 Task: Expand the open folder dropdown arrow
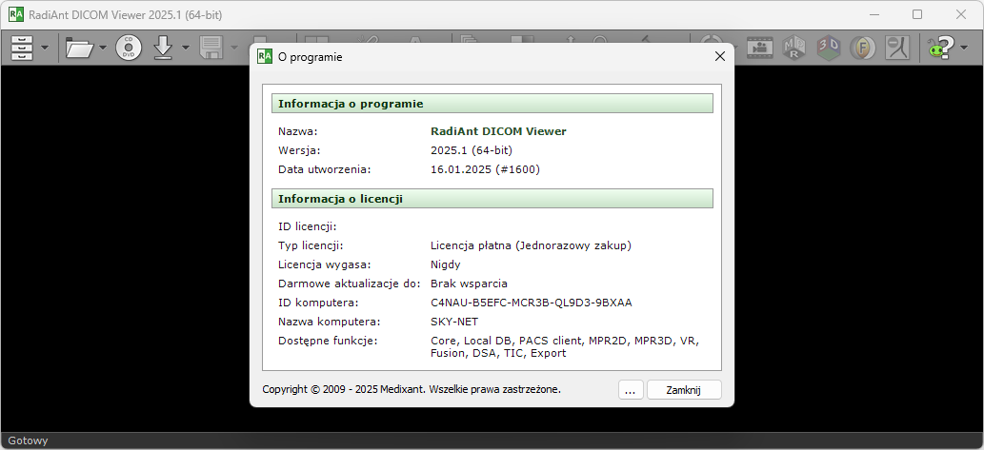[103, 48]
